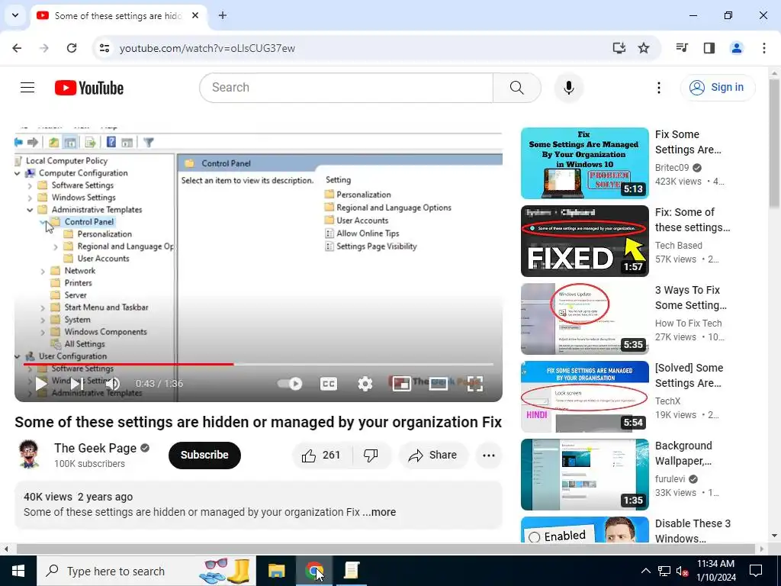The image size is (781, 586).
Task: Expand the description with ...more
Action: (379, 512)
